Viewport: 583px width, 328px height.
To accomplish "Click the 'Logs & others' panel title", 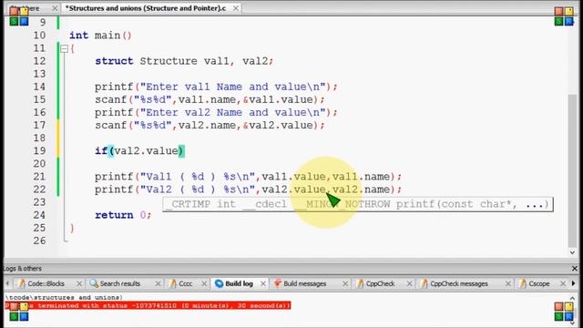I will (x=22, y=269).
